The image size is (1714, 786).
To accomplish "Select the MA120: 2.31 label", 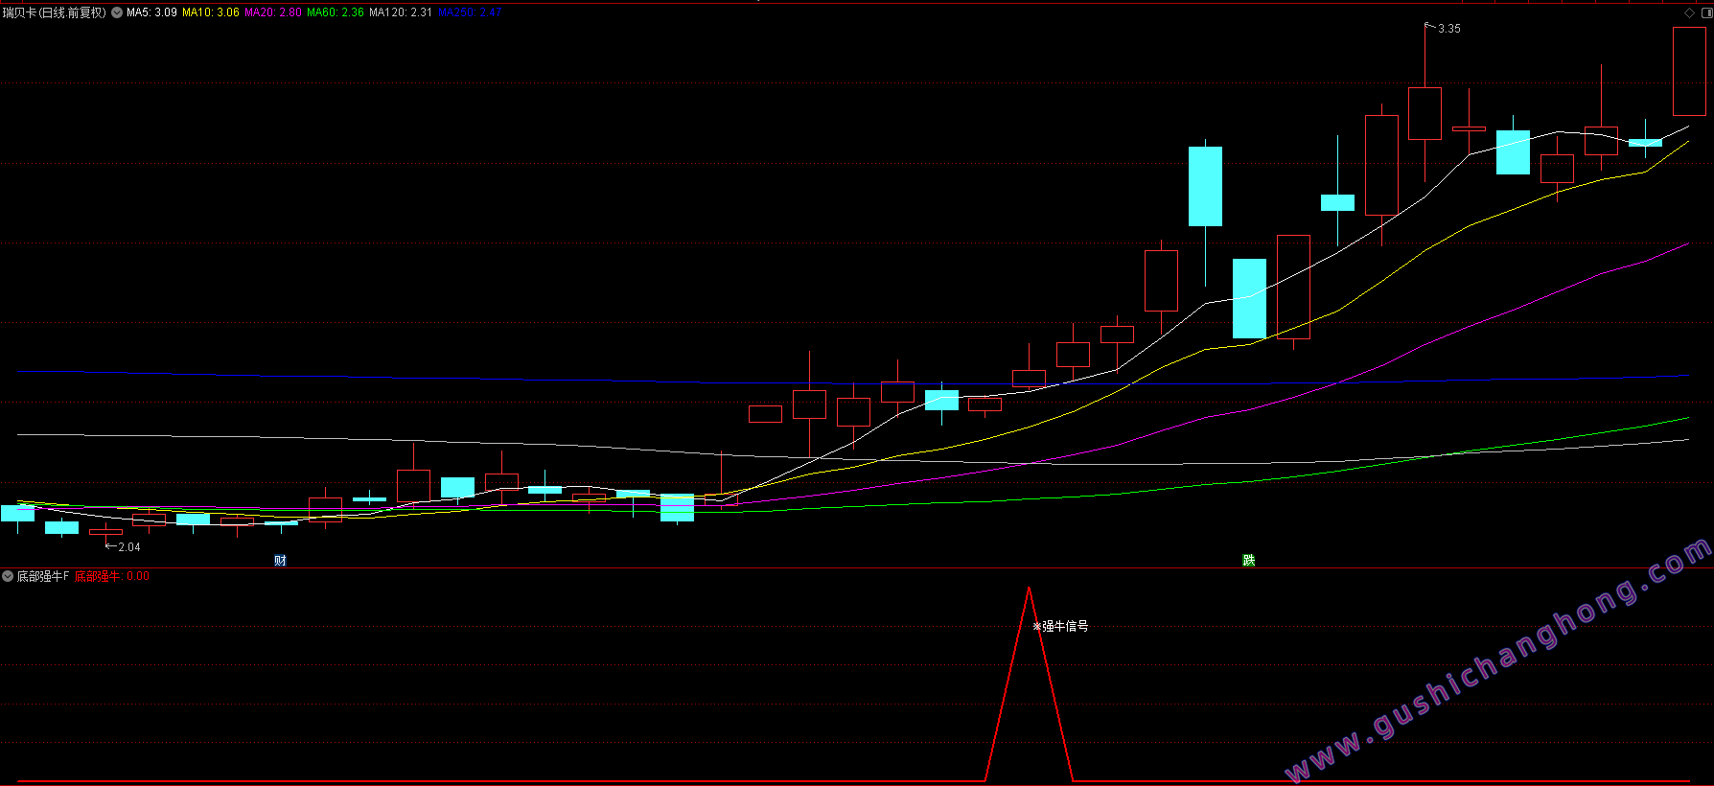I will 401,12.
